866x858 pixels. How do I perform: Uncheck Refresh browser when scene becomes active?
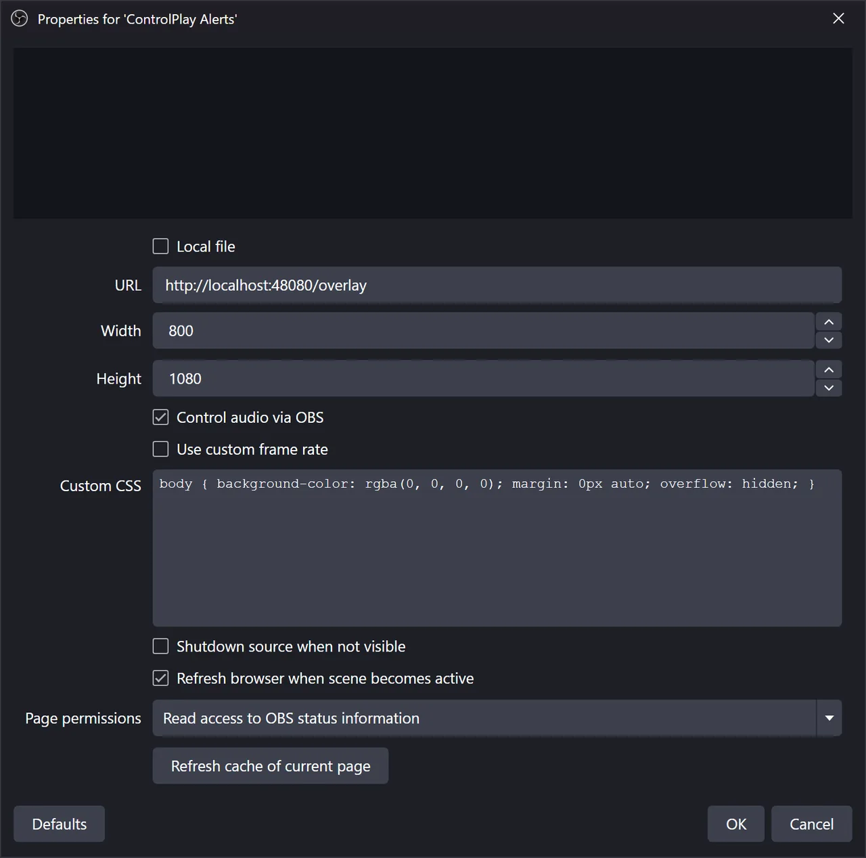click(160, 678)
